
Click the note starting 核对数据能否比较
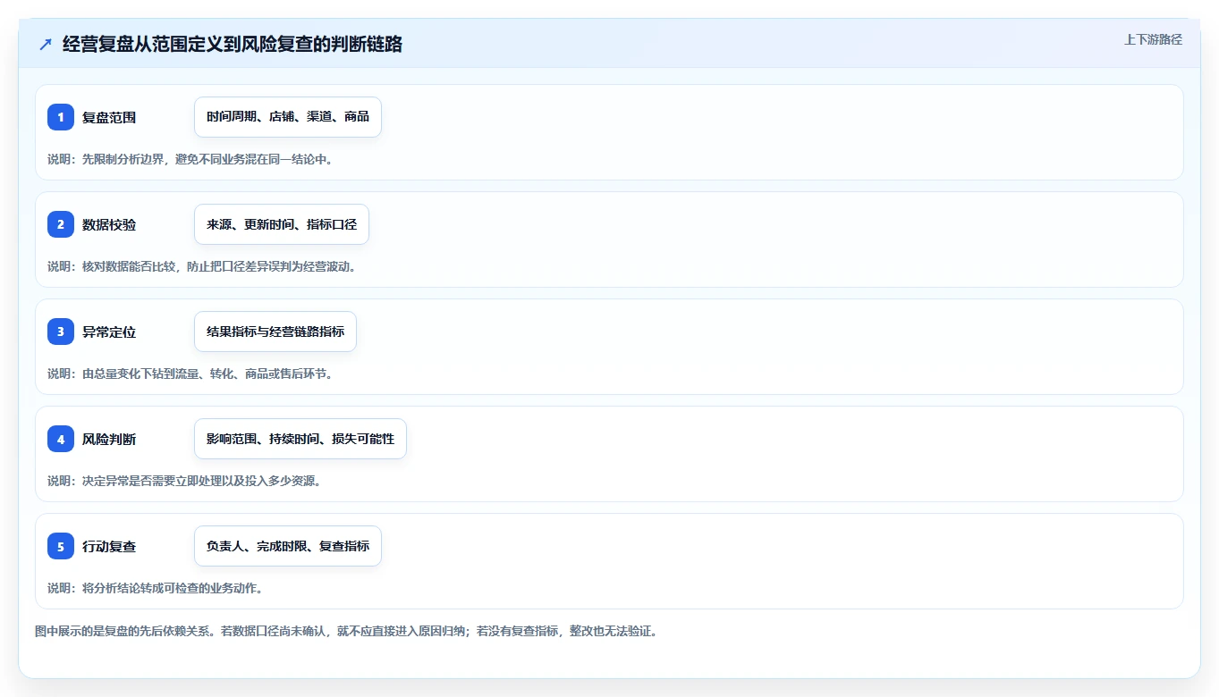coord(202,266)
